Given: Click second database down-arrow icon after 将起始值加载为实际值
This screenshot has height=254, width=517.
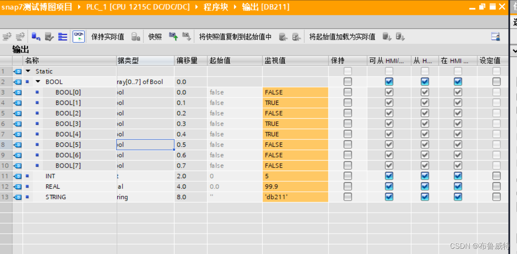Looking at the screenshot, I should coord(400,37).
